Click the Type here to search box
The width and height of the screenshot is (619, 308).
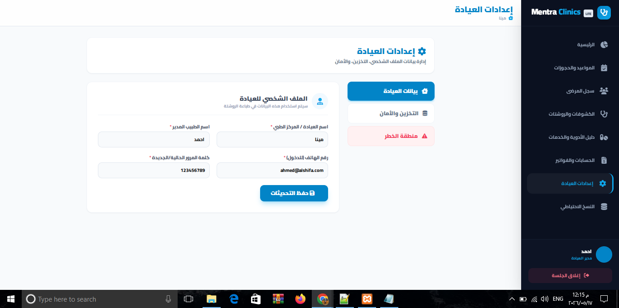click(x=100, y=299)
